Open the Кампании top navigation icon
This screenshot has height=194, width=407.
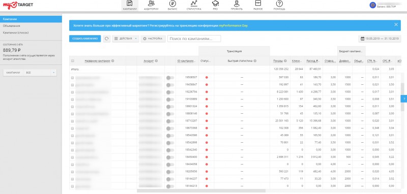point(130,5)
